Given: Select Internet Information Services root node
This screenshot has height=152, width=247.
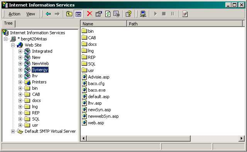Looking at the screenshot, I should 37,33.
